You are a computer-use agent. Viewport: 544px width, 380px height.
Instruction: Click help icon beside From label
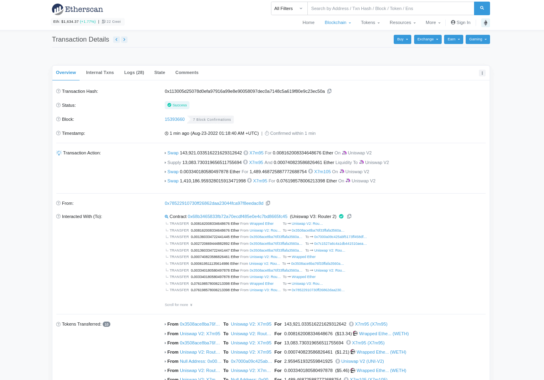(x=58, y=203)
